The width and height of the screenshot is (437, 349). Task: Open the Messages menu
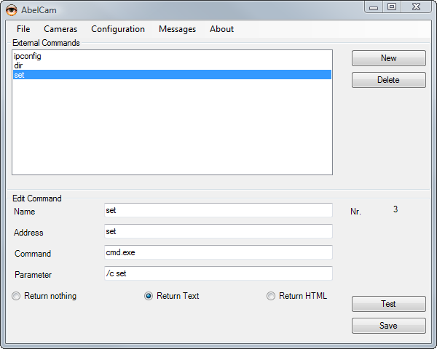(177, 29)
